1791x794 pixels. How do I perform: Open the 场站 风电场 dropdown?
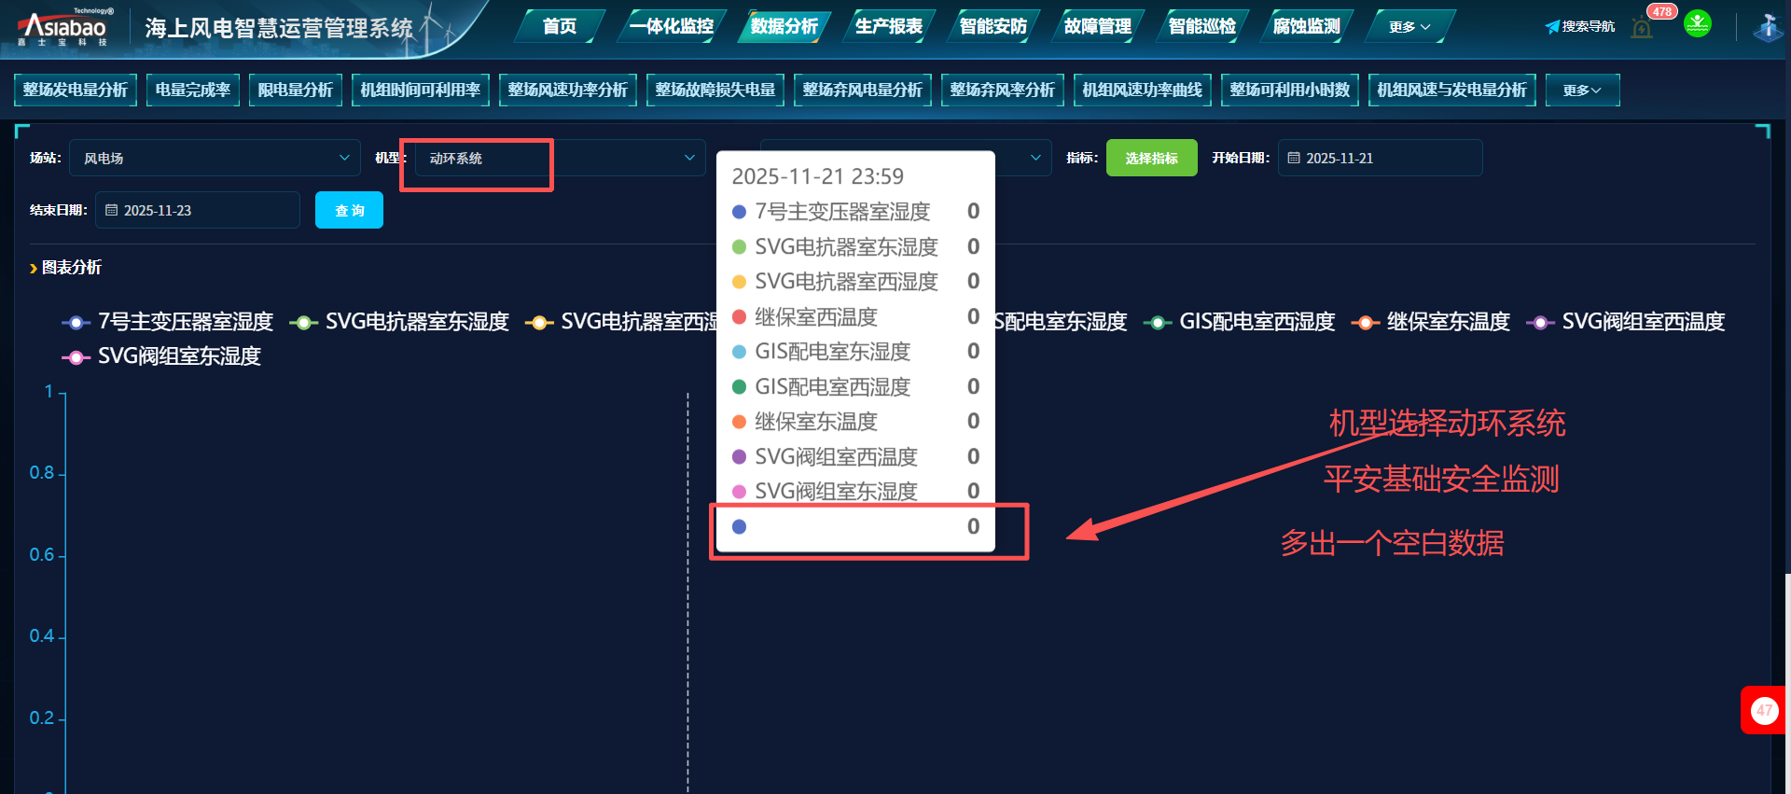pyautogui.click(x=215, y=159)
